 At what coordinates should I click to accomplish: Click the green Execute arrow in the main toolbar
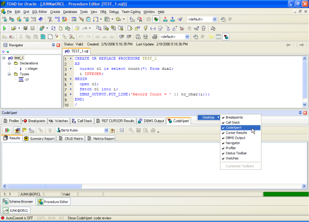click(x=4, y=28)
